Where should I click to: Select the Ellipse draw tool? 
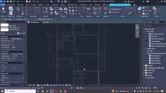(x=123, y=13)
